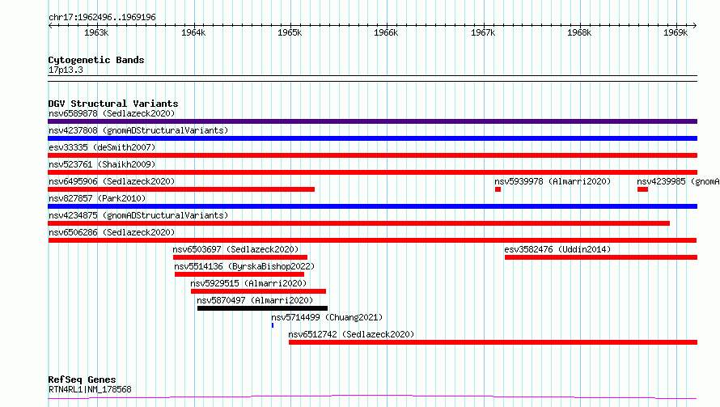Select the blue nsv4237808 variant bar
Image resolution: width=720 pixels, height=407 pixels.
click(x=372, y=138)
